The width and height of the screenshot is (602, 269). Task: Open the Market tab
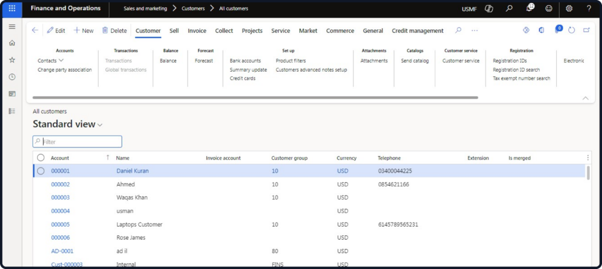click(x=308, y=31)
